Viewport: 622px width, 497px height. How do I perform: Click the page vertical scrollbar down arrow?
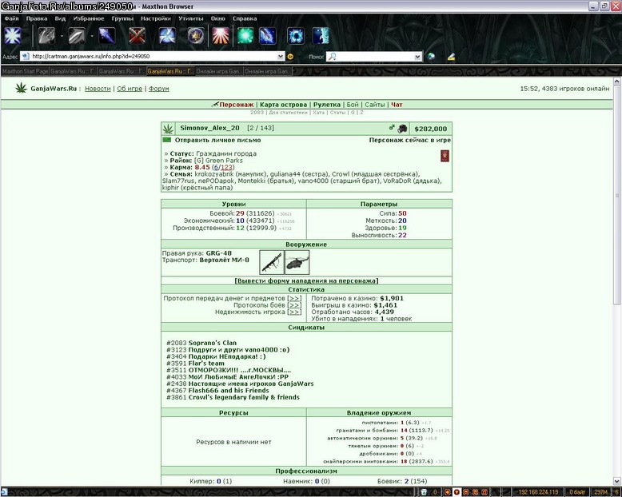(617, 482)
